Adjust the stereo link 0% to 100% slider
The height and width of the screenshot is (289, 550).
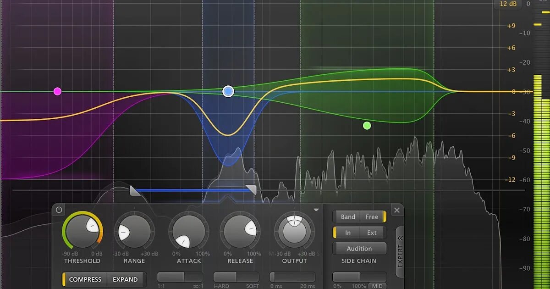359,277
